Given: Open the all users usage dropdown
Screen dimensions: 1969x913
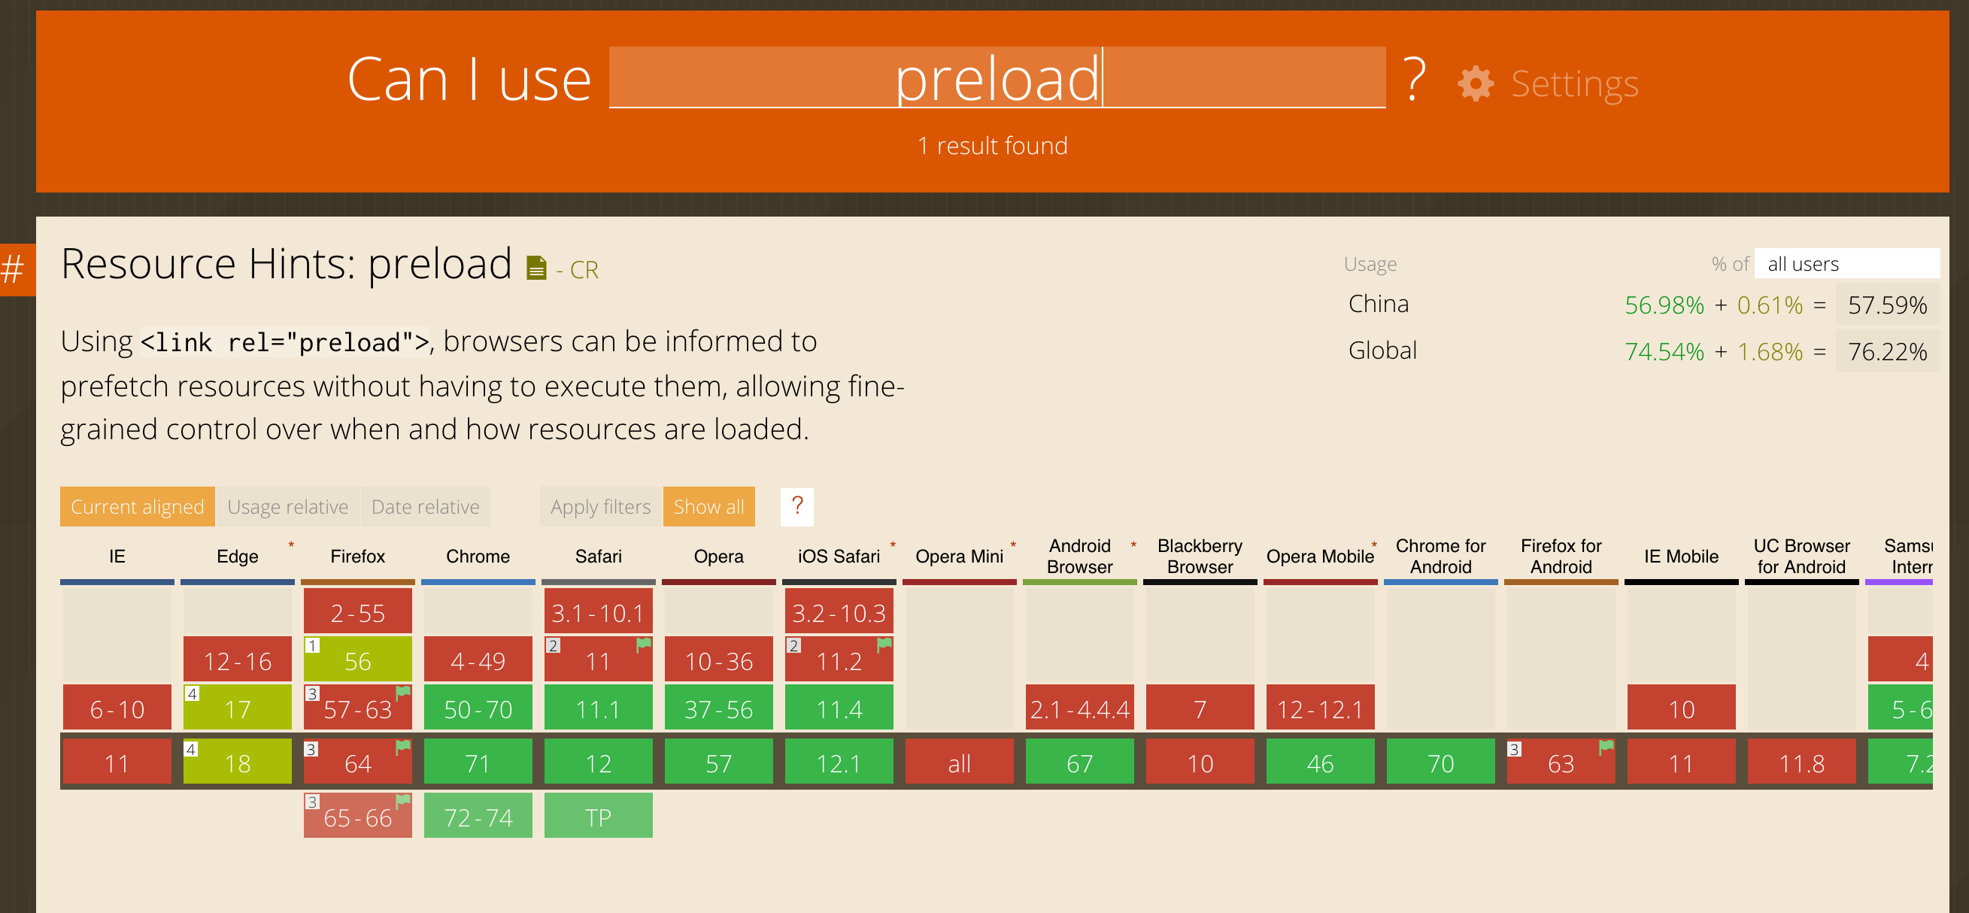Looking at the screenshot, I should 1846,263.
